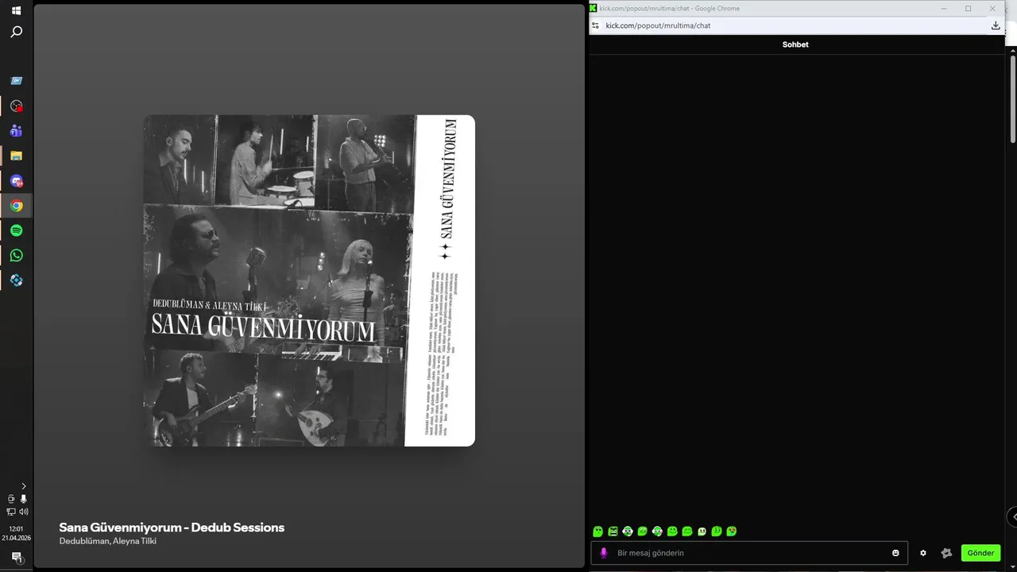Screen dimensions: 1017x572
Task: Open the first taskbar app below search
Action: pos(16,81)
